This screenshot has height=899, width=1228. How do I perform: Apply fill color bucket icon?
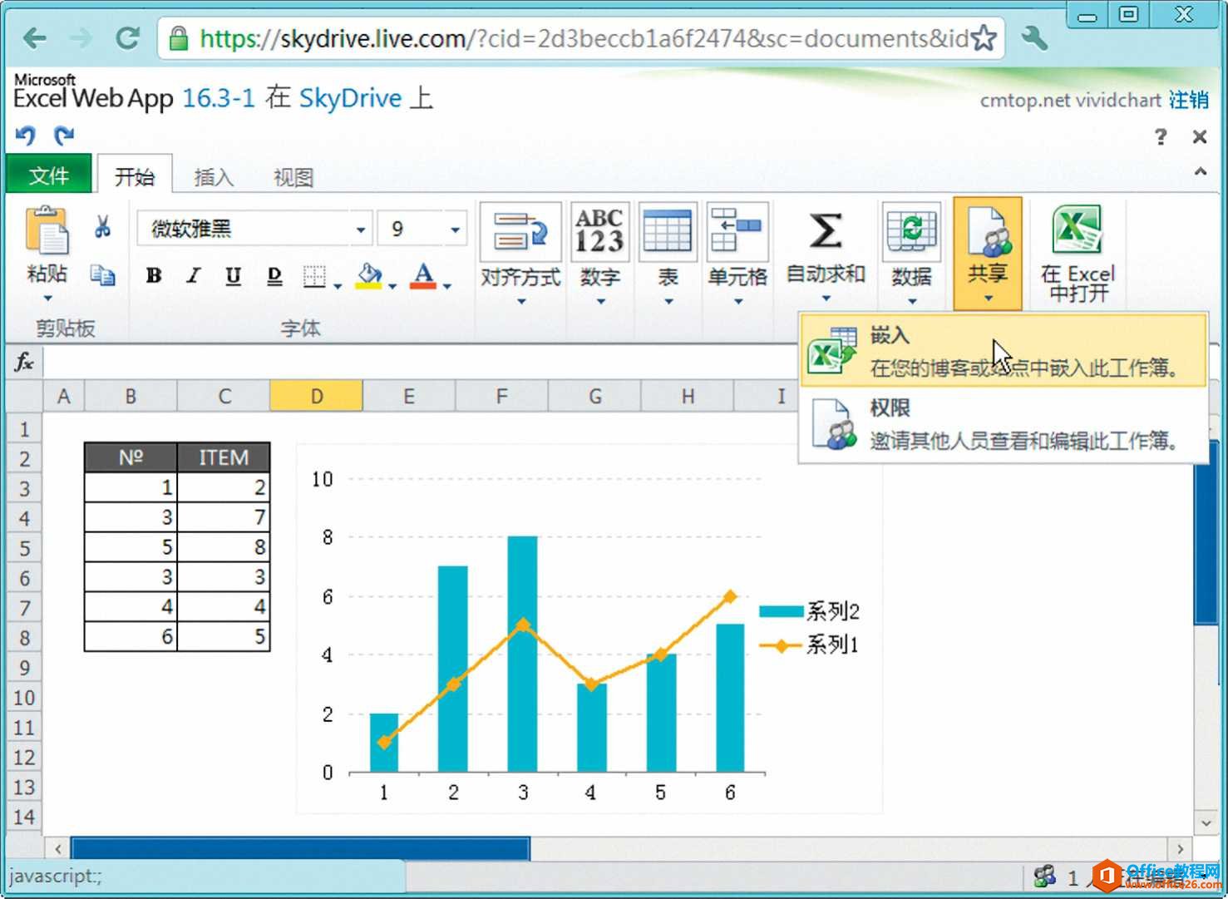pyautogui.click(x=369, y=276)
